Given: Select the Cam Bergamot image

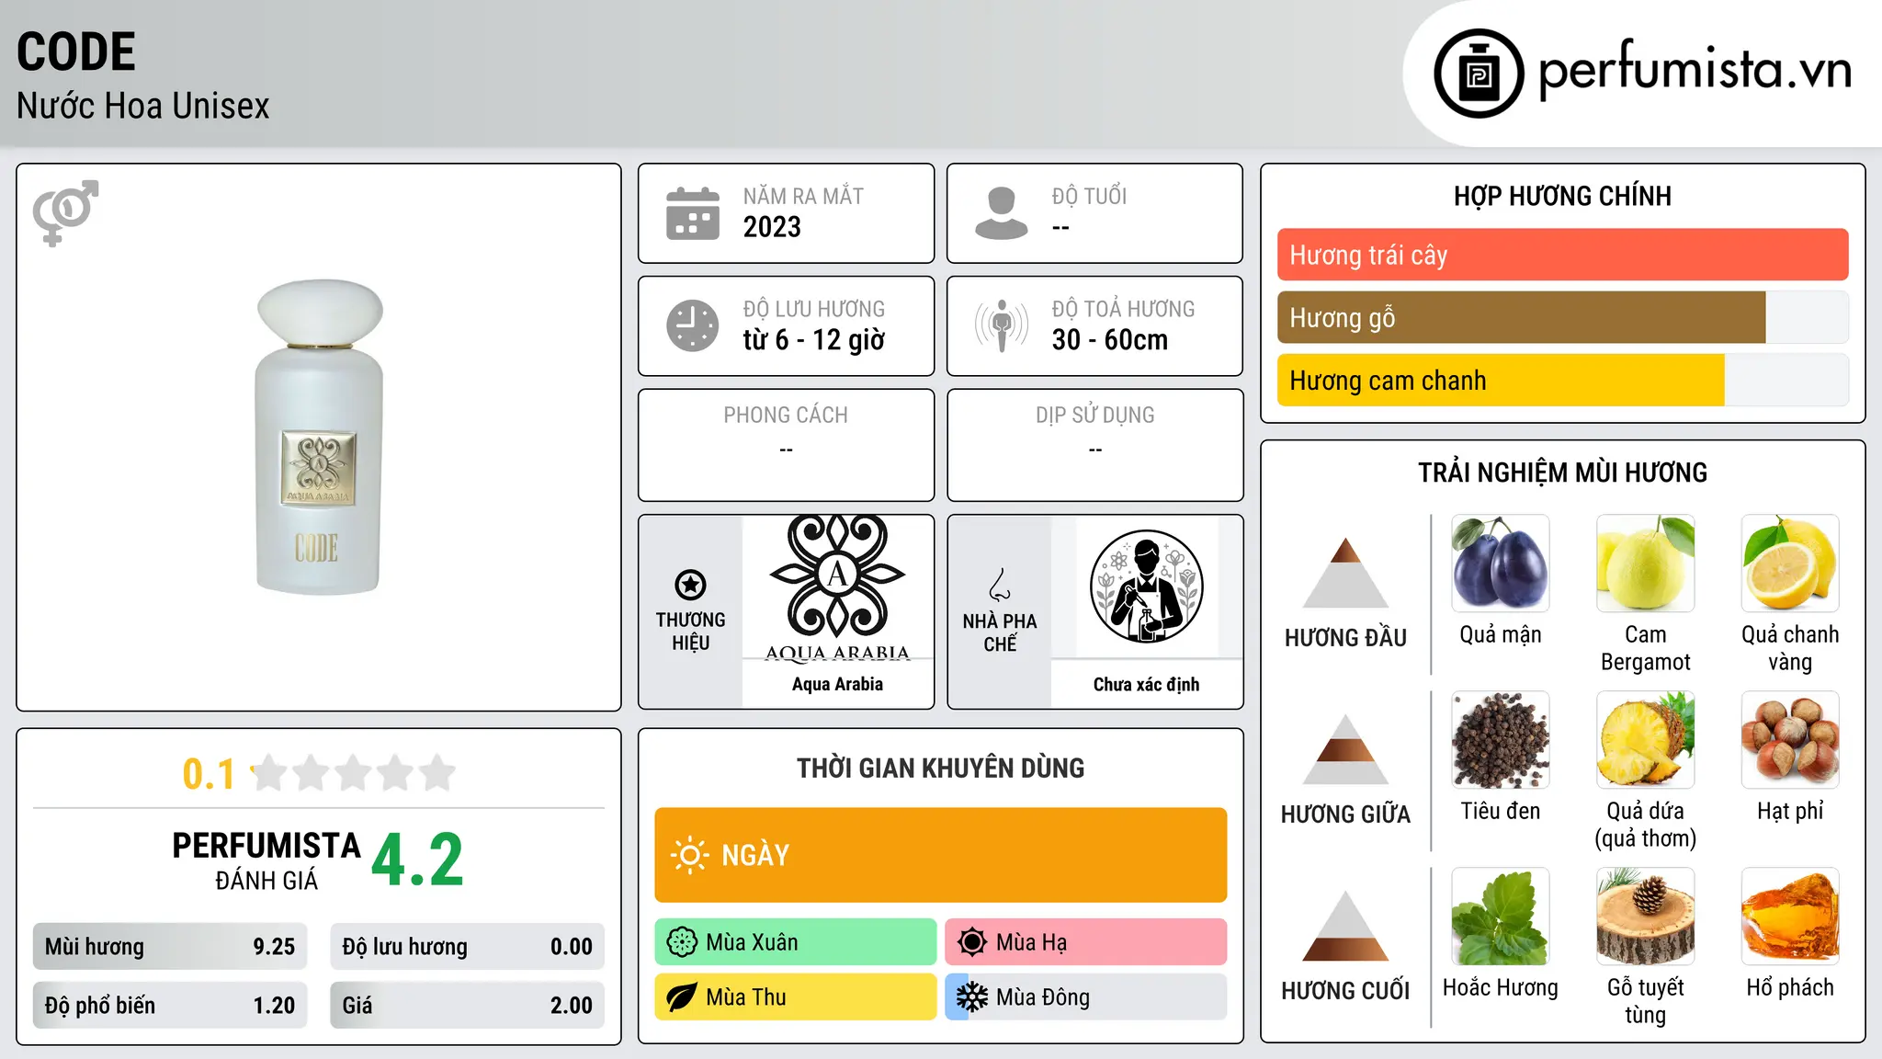Looking at the screenshot, I should [x=1645, y=564].
